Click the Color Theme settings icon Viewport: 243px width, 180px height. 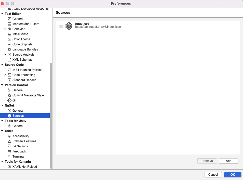pos(9,39)
